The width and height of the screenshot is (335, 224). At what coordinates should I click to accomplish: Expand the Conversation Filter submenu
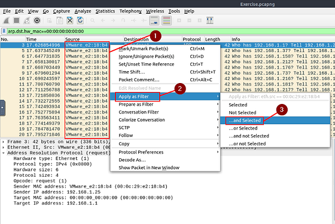tap(165, 112)
